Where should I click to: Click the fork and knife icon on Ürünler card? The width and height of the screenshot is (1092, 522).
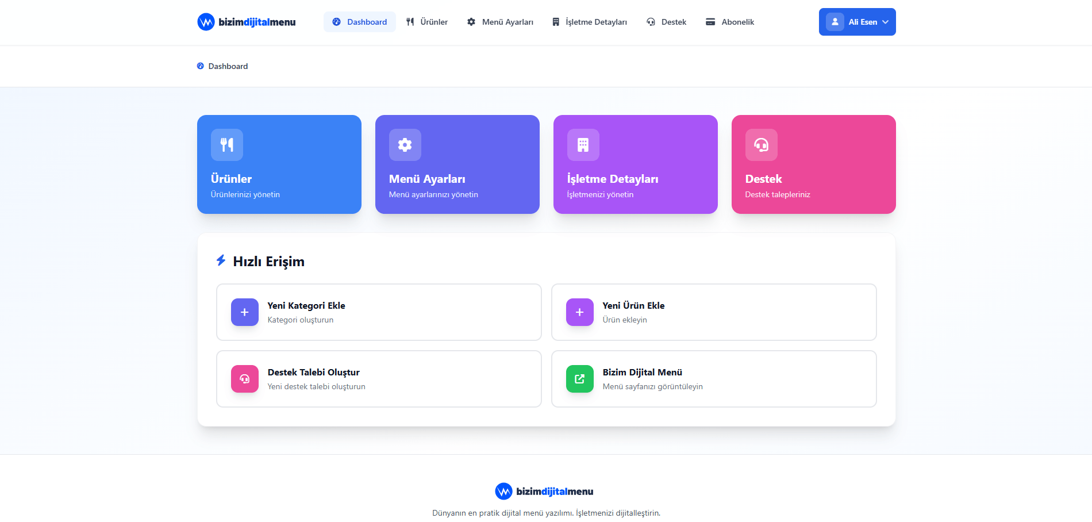coord(227,145)
